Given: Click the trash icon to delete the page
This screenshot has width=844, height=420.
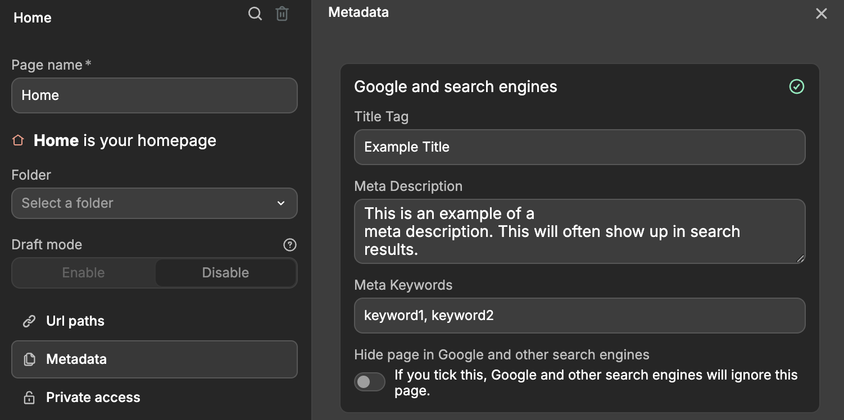Looking at the screenshot, I should [282, 13].
